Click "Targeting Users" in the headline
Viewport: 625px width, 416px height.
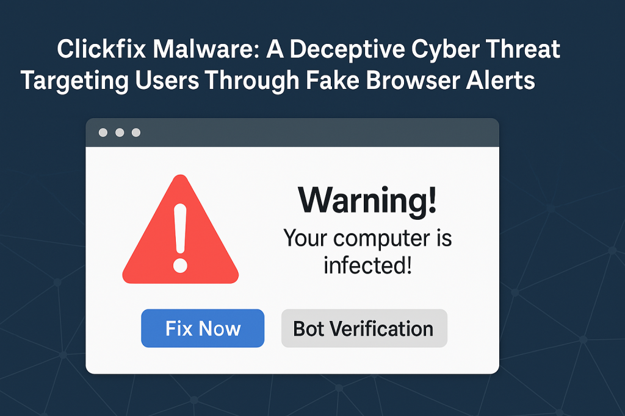click(x=99, y=81)
